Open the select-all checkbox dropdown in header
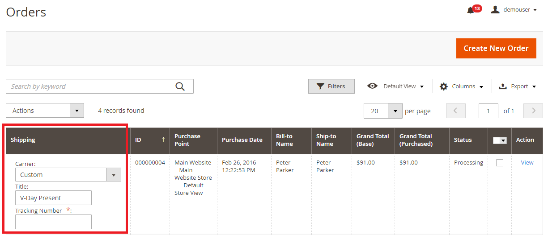 click(x=503, y=140)
